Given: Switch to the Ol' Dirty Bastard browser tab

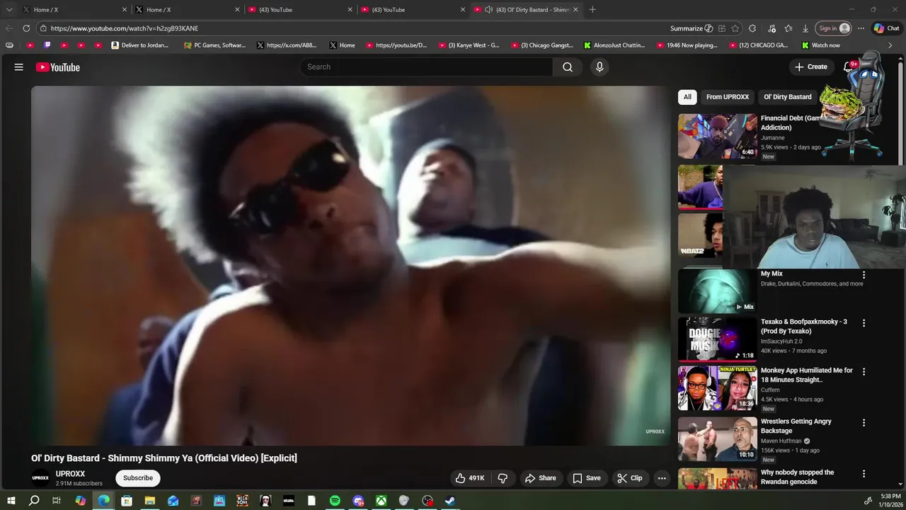Looking at the screenshot, I should coord(527,10).
